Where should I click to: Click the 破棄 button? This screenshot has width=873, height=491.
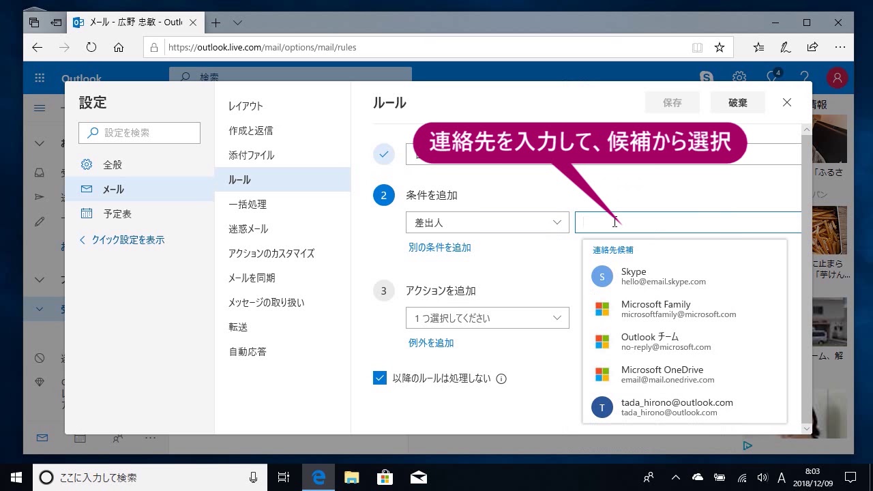737,103
